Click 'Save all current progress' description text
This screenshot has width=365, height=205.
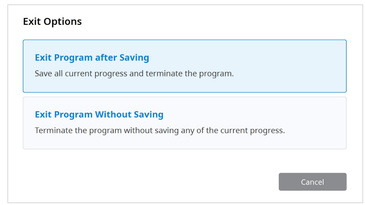coord(134,73)
